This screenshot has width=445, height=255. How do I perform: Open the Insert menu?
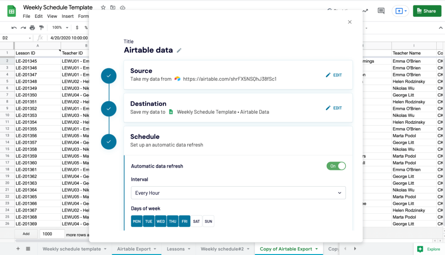67,16
